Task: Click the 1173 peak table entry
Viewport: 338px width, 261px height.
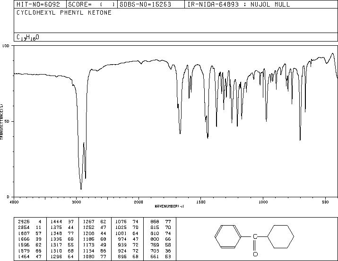Action: click(88, 245)
